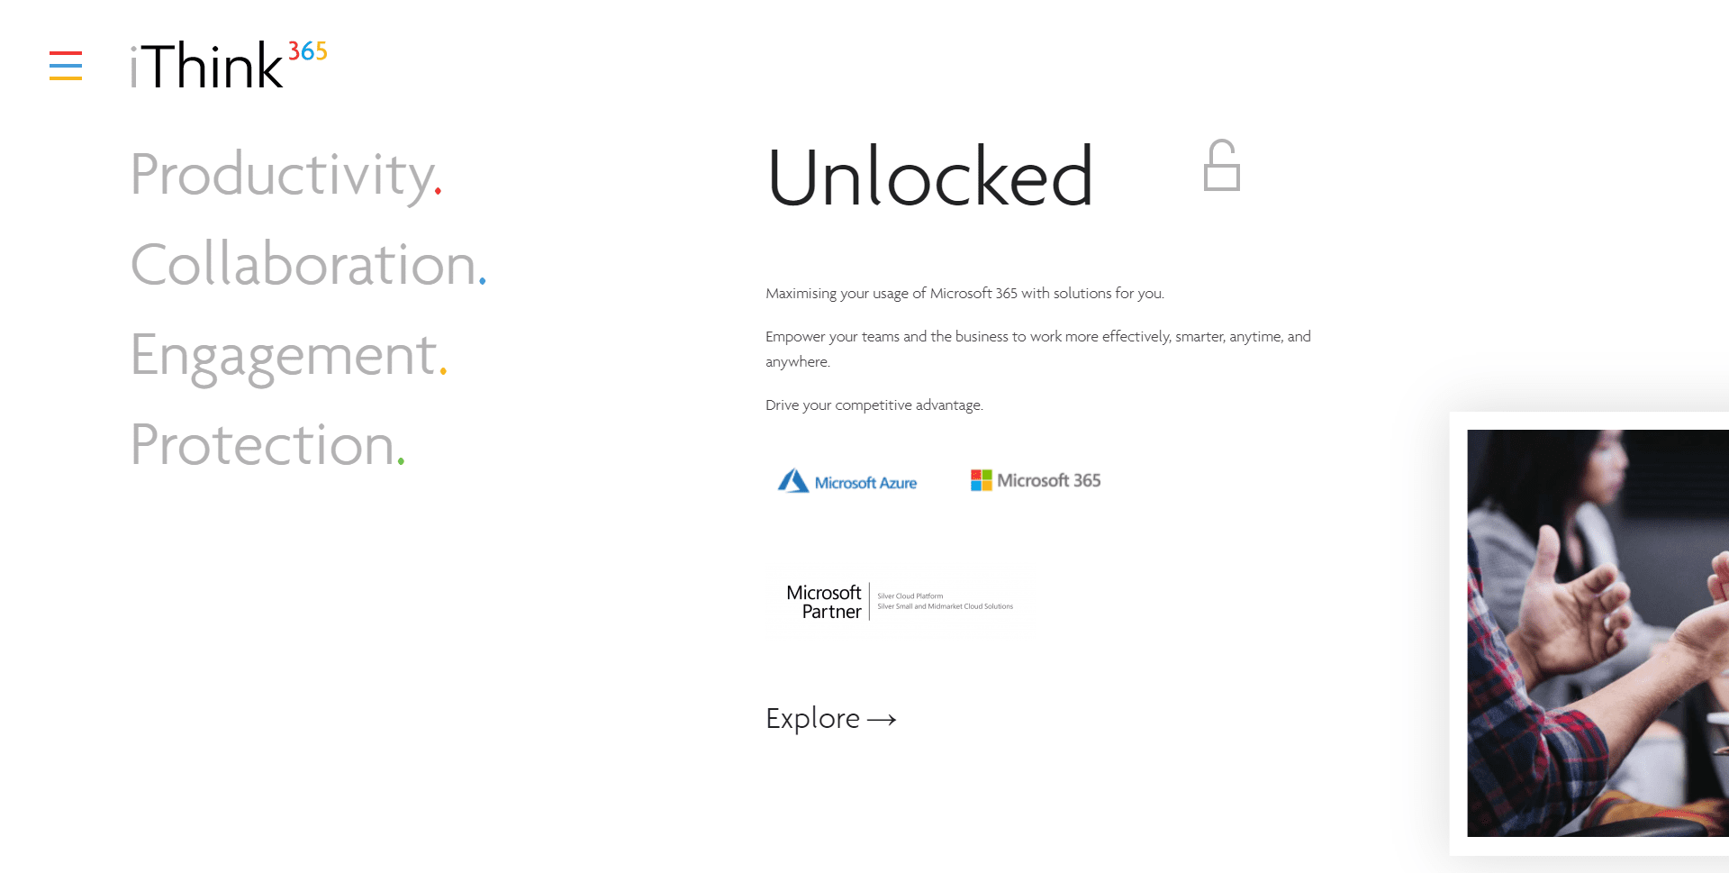Click the blue dot after Collaboration

483,281
